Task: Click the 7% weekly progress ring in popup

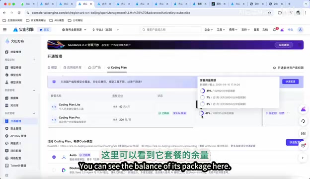Action: (202, 97)
